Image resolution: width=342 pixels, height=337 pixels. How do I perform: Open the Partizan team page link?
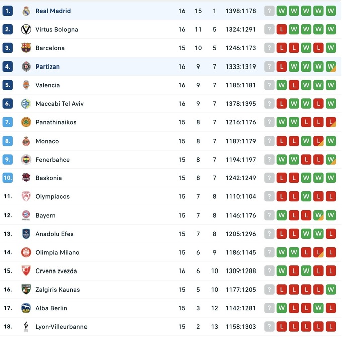pyautogui.click(x=47, y=66)
